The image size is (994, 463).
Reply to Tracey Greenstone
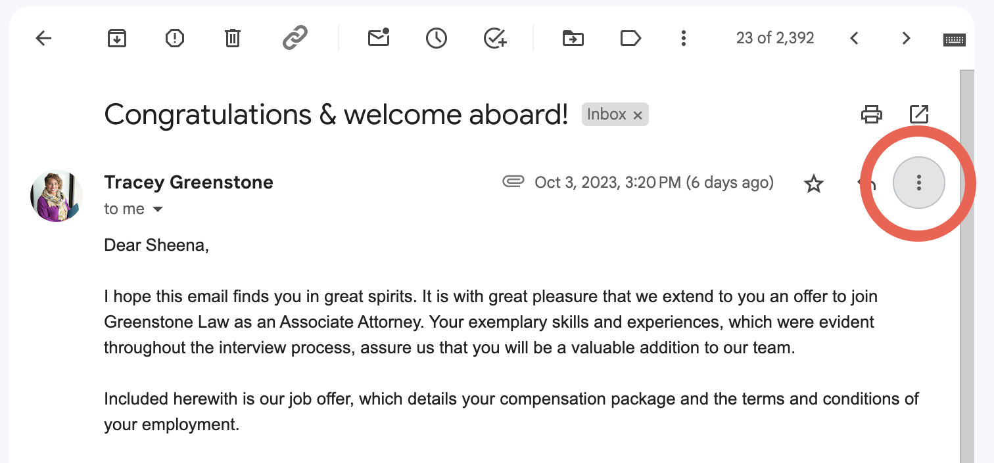pyautogui.click(x=866, y=183)
